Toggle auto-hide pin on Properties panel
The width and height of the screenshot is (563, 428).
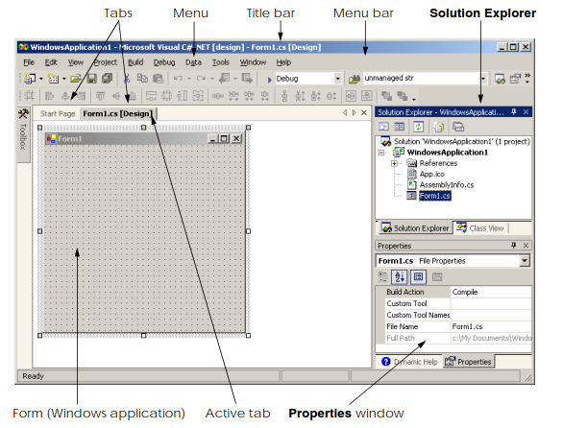click(x=514, y=246)
